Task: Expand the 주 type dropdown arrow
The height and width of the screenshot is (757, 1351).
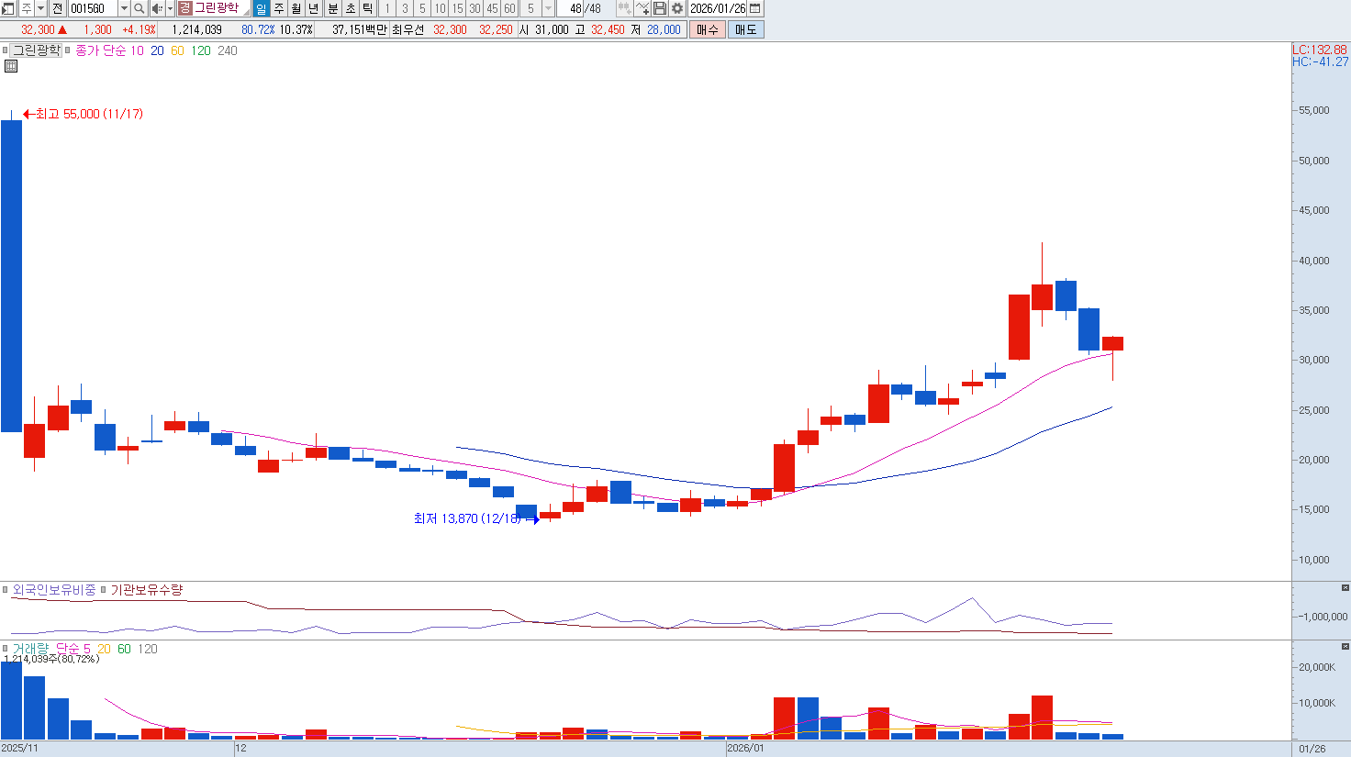Action: 40,8
